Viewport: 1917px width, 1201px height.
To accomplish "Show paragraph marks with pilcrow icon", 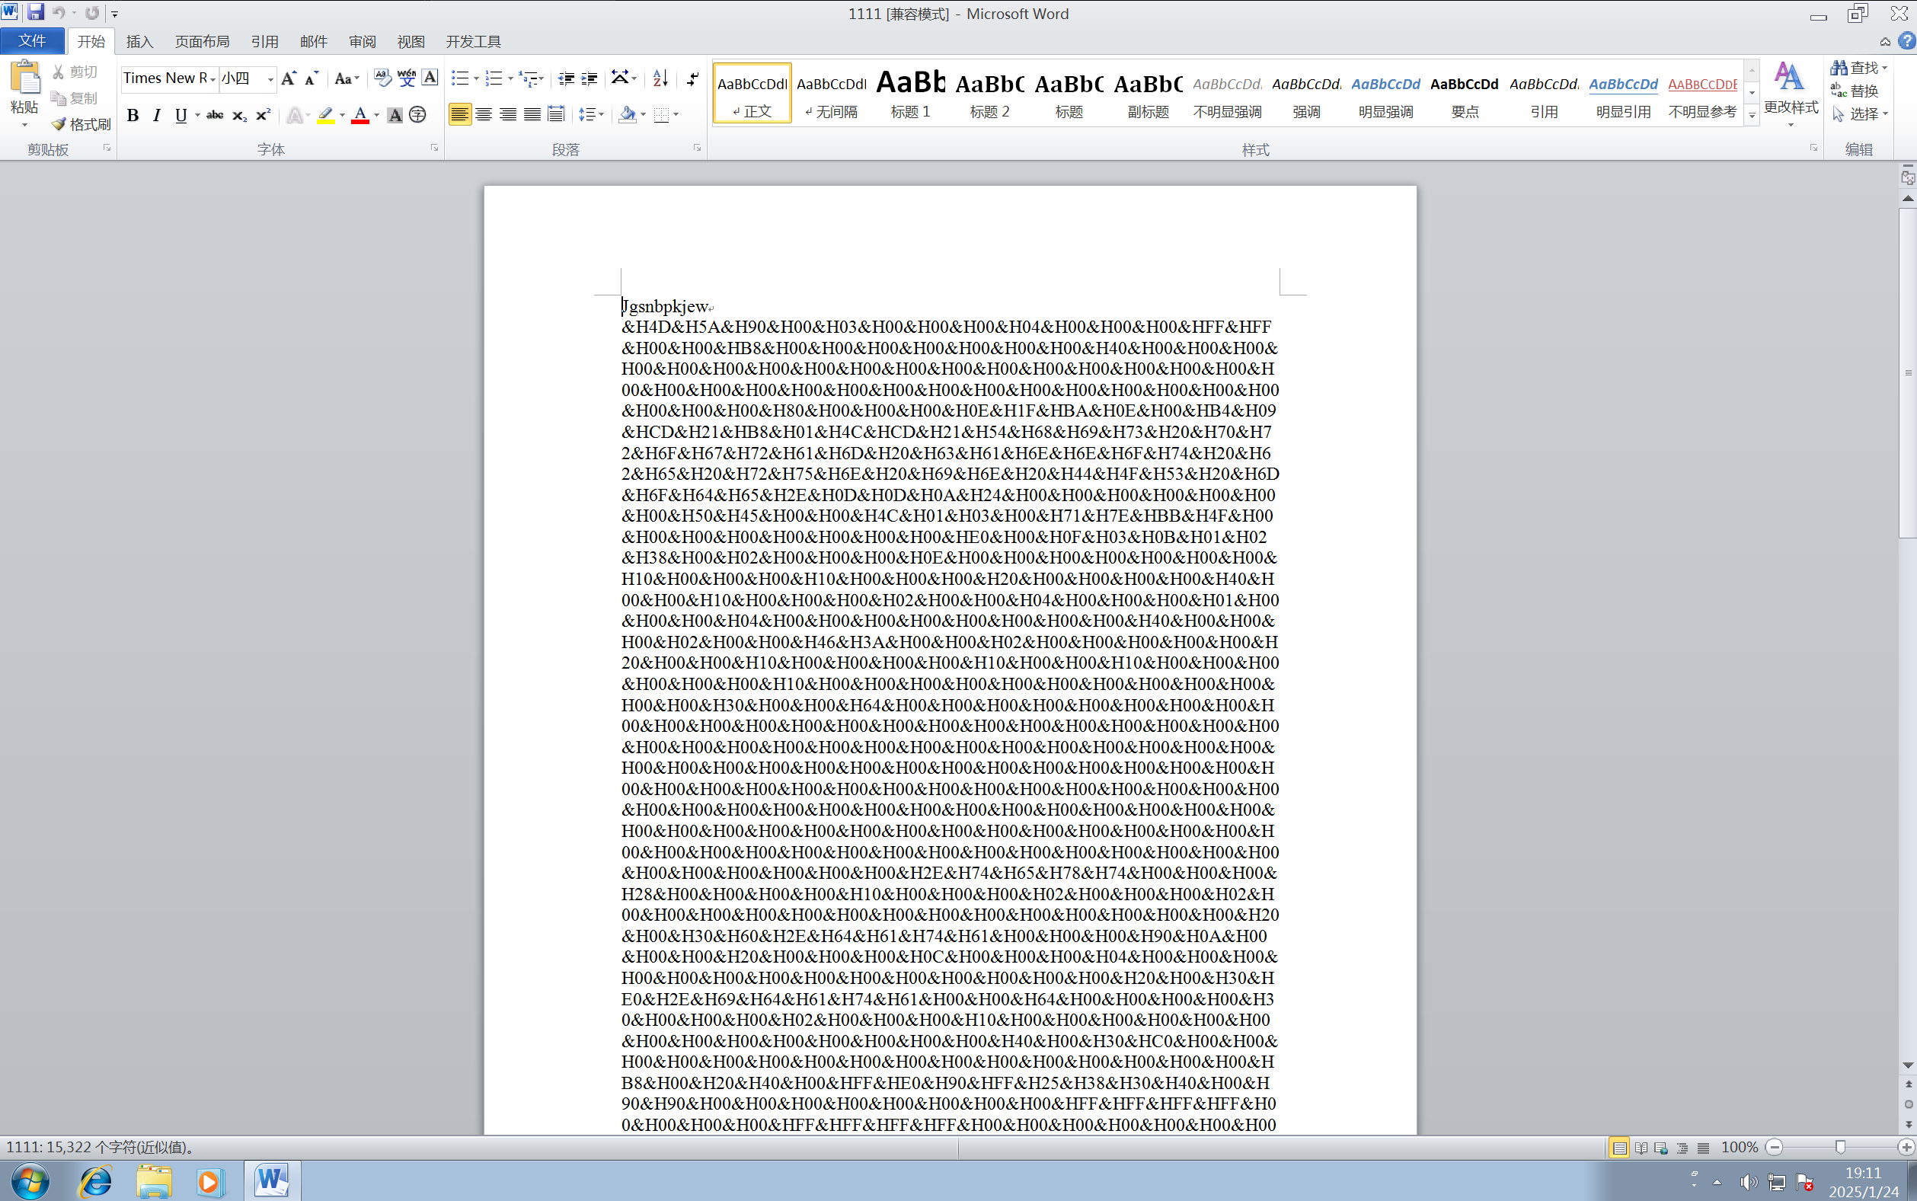I will point(692,78).
